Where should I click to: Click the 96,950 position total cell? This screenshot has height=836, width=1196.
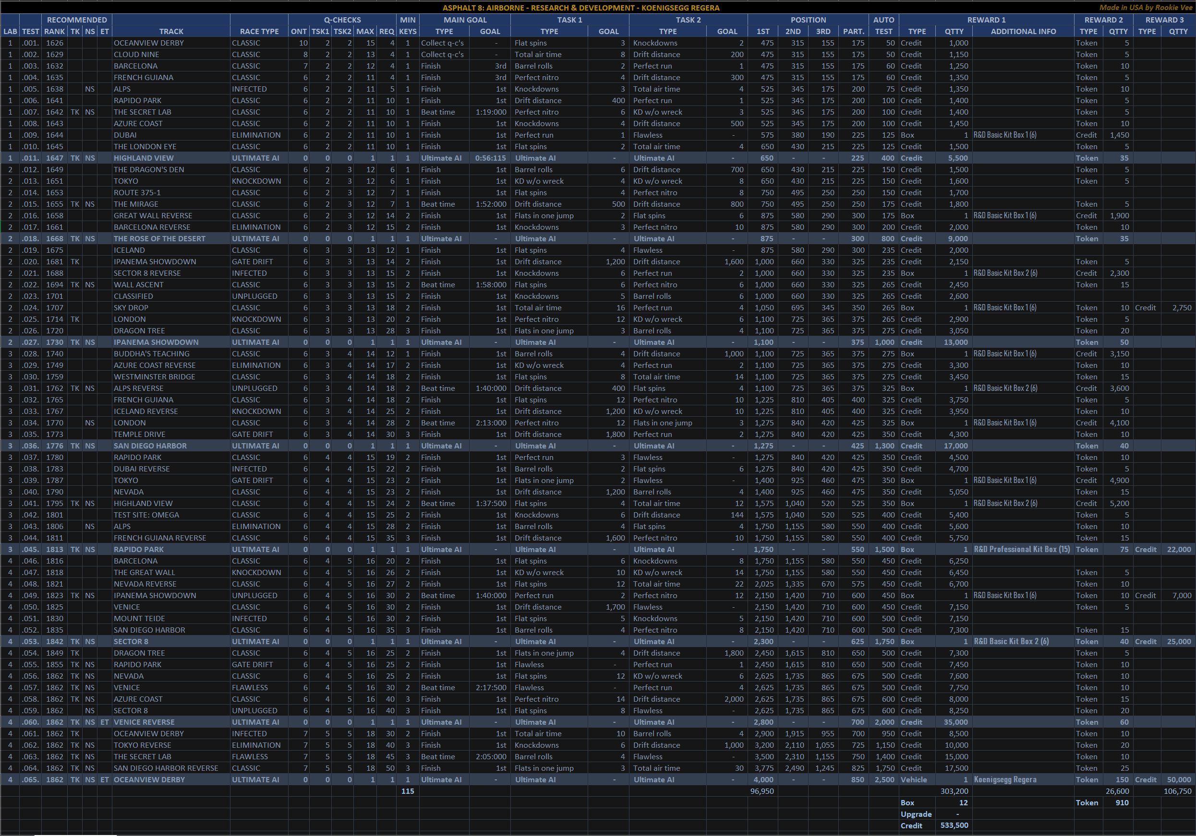[x=762, y=791]
